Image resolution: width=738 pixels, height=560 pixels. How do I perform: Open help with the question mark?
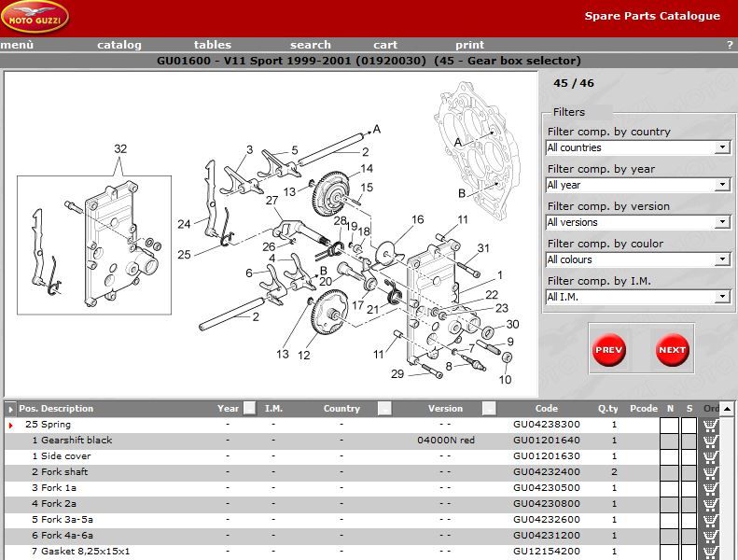click(730, 45)
